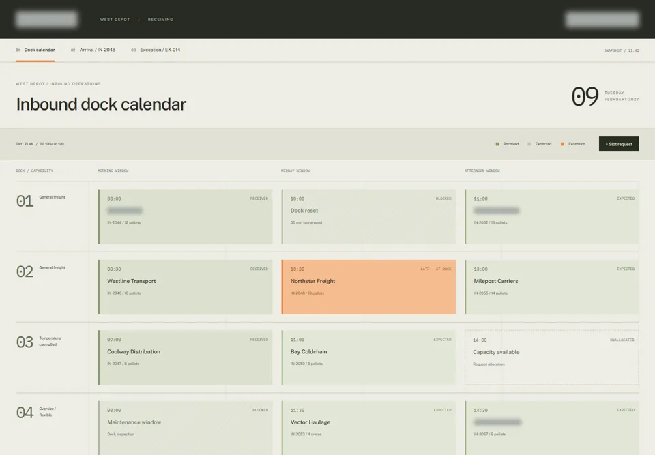Click the Slot request button
This screenshot has width=655, height=455.
[x=619, y=144]
